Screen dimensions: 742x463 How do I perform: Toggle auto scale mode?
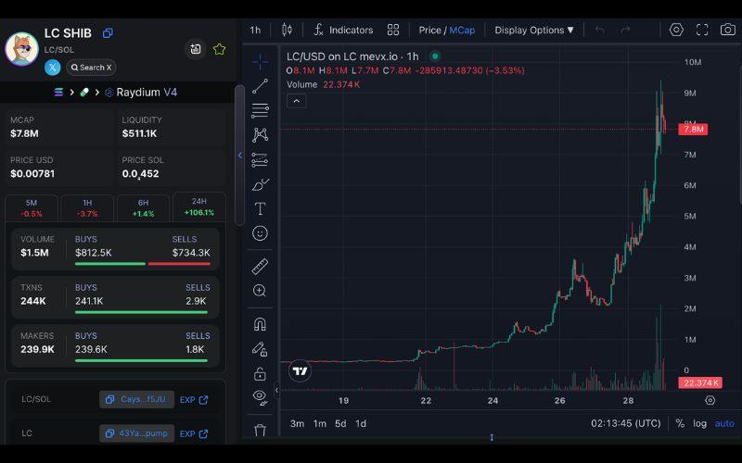(724, 423)
